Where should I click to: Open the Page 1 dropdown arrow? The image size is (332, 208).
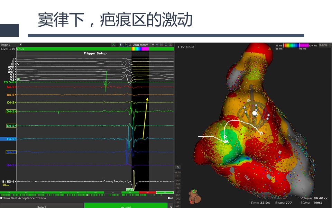[x=20, y=45]
